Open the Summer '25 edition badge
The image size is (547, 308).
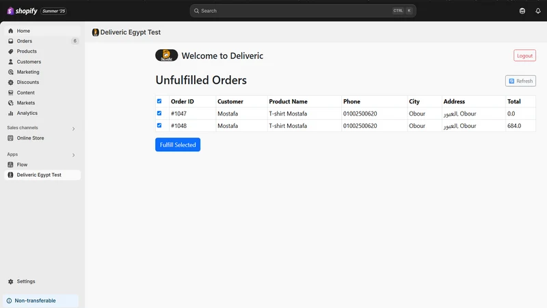[54, 11]
